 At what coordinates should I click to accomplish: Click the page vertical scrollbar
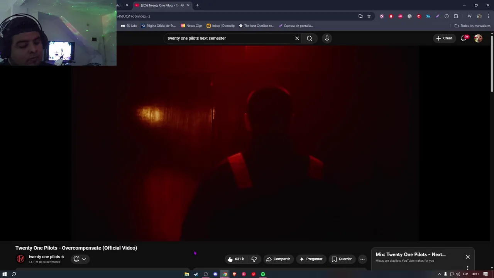492,64
